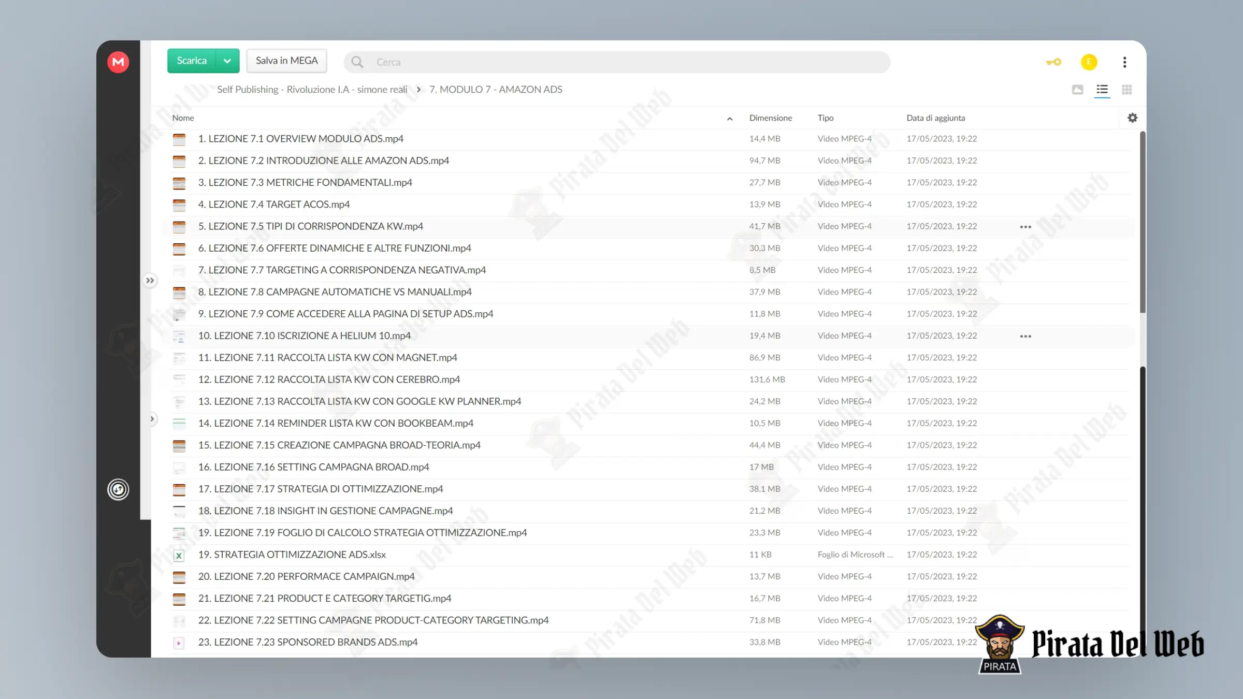Open the recovery key icon

tap(1053, 62)
